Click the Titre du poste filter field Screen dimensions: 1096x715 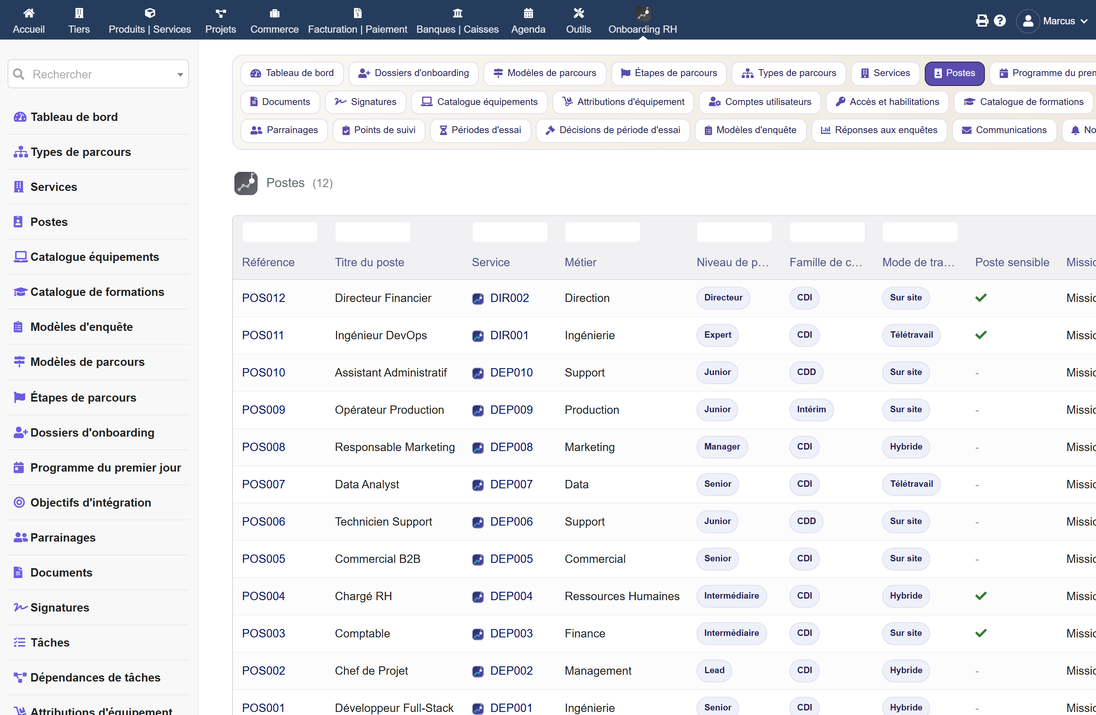click(373, 232)
